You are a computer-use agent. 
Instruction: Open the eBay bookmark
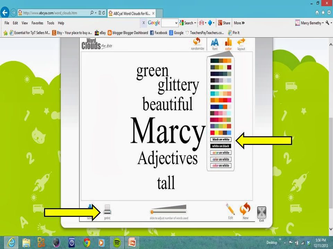(x=100, y=33)
